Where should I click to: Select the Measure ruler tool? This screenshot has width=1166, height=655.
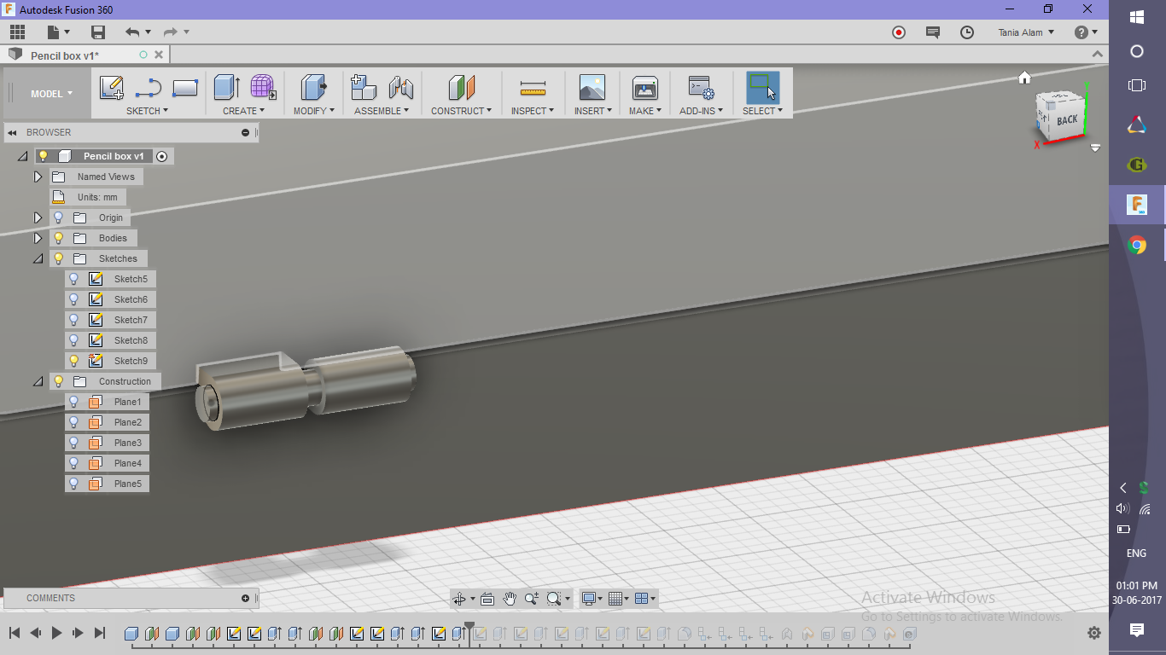[533, 88]
